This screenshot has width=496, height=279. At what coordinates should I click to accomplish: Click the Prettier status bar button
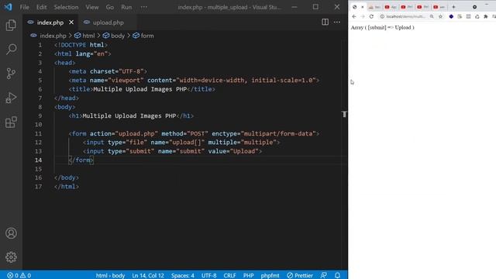(x=300, y=275)
